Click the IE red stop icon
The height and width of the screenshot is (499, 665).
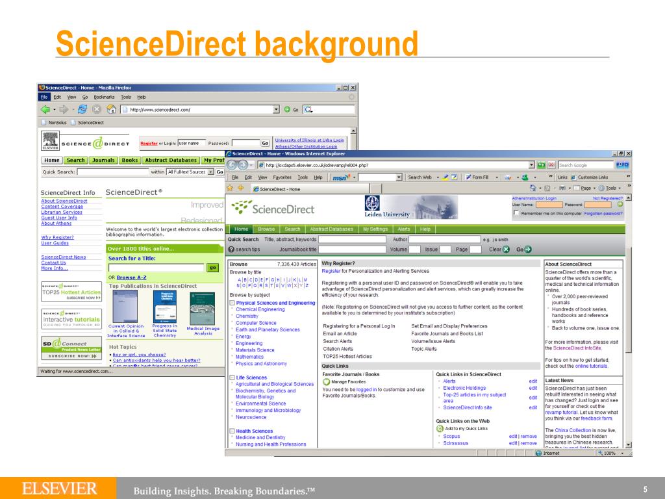click(x=551, y=164)
